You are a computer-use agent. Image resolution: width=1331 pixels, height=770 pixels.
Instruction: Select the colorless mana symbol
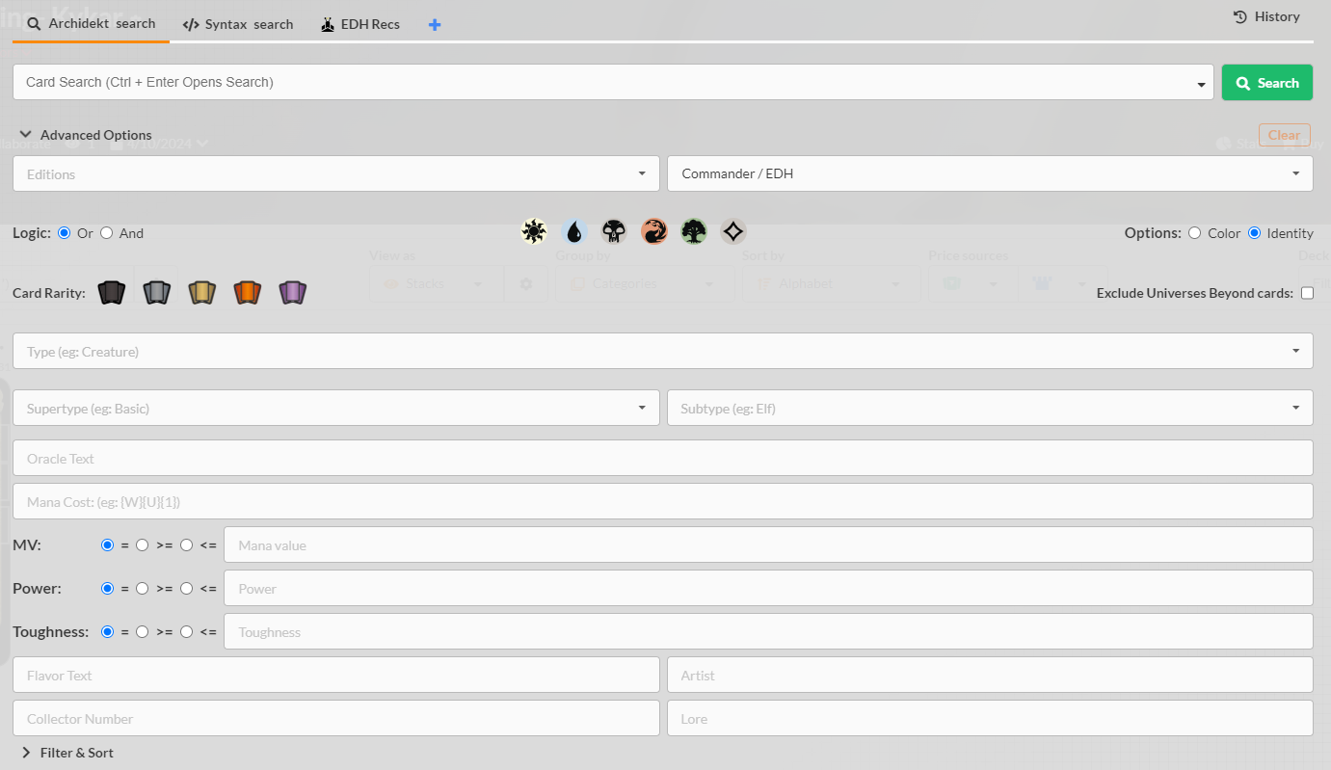point(732,231)
